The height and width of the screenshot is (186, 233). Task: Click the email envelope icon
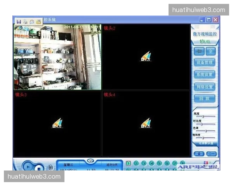coord(32,21)
